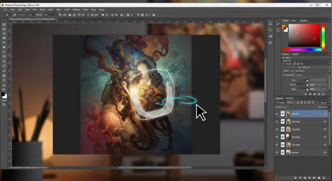332x181 pixels.
Task: Click the Photoshop app icon in the title bar
Action: (x=3, y=5)
